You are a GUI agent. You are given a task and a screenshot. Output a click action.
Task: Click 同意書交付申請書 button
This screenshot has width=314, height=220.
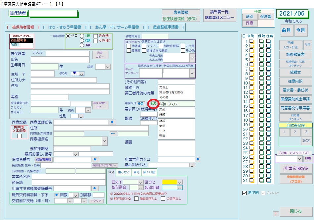coord(295,108)
